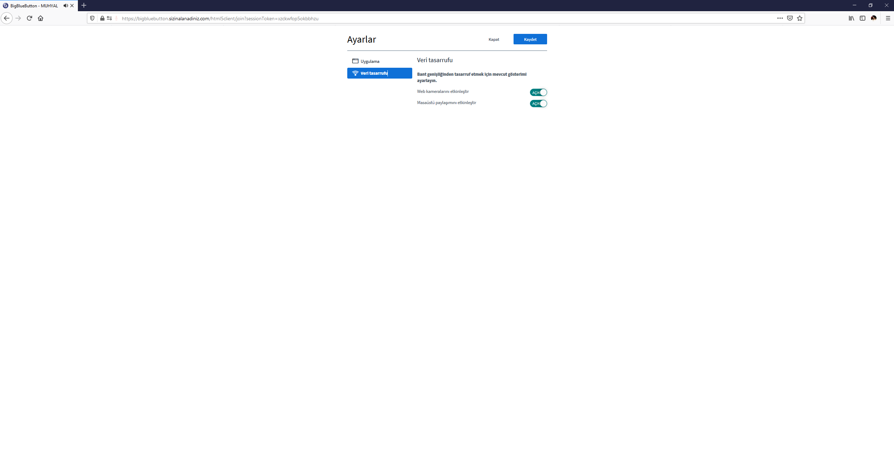Open page actions three-dots menu
The image size is (894, 470).
pos(780,18)
